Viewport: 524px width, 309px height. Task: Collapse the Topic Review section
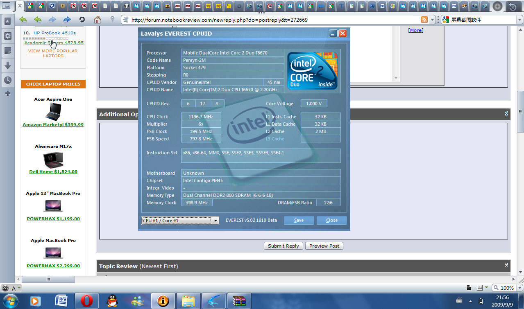[506, 265]
